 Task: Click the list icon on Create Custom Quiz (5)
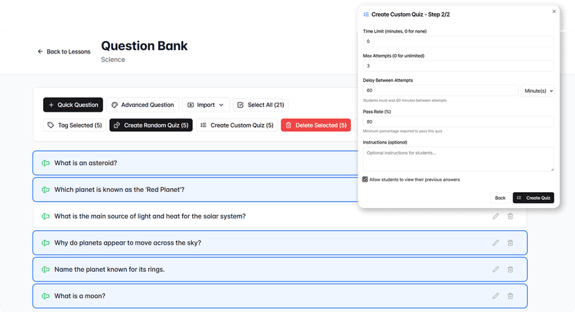203,125
